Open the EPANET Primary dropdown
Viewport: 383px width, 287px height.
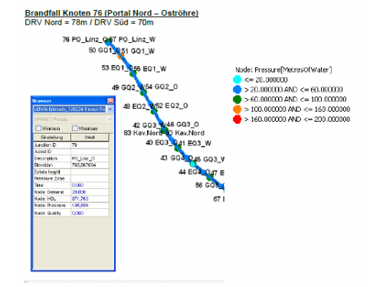click(x=110, y=119)
